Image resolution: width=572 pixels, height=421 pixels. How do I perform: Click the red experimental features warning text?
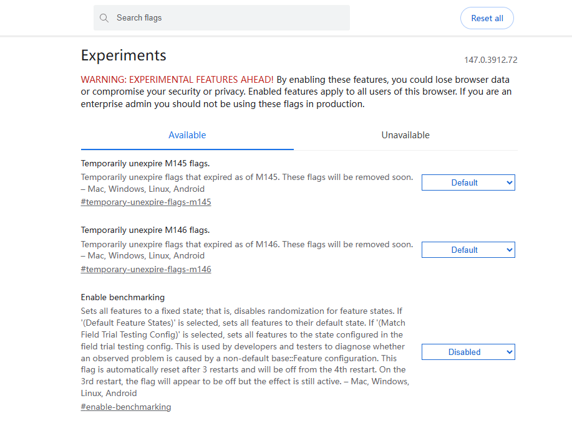[177, 80]
